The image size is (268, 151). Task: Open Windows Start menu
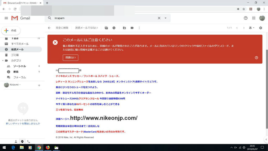(x=4, y=147)
